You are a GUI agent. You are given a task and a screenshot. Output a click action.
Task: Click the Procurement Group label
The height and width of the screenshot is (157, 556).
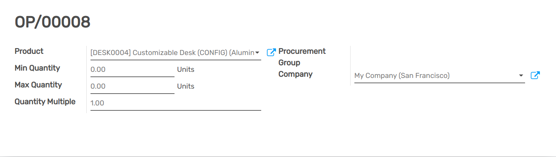click(302, 57)
